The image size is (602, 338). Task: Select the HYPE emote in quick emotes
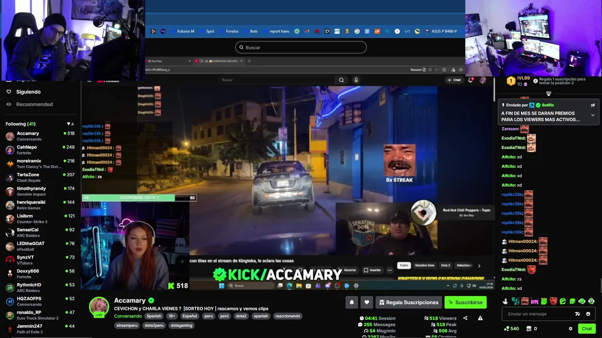pyautogui.click(x=534, y=301)
